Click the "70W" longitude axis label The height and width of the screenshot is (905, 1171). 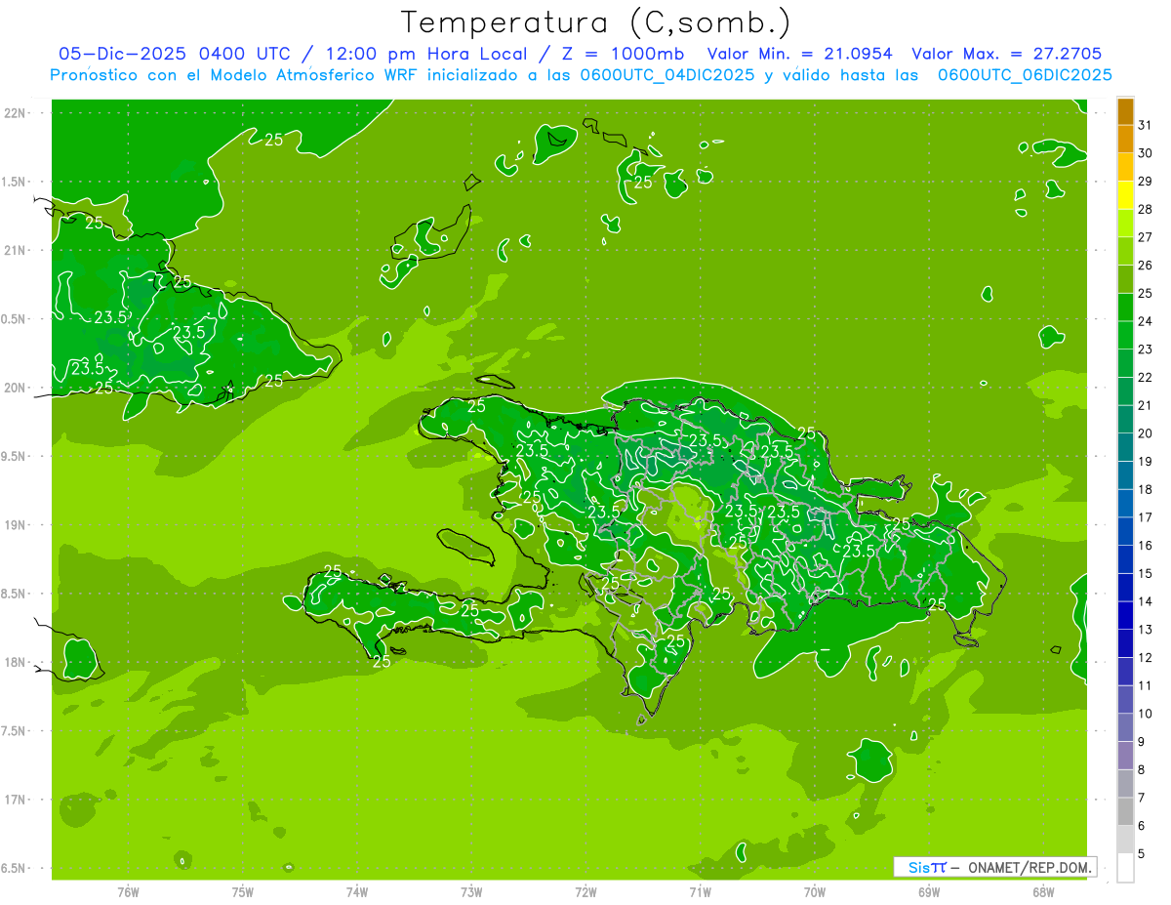[x=815, y=891]
